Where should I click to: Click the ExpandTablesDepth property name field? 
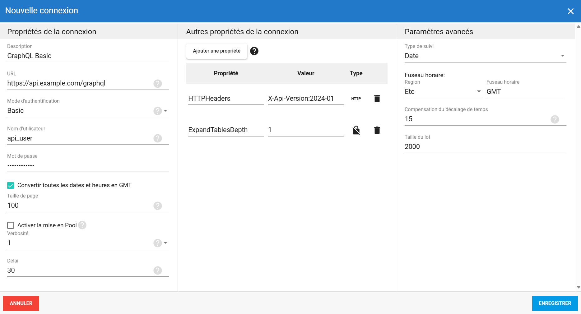[226, 130]
